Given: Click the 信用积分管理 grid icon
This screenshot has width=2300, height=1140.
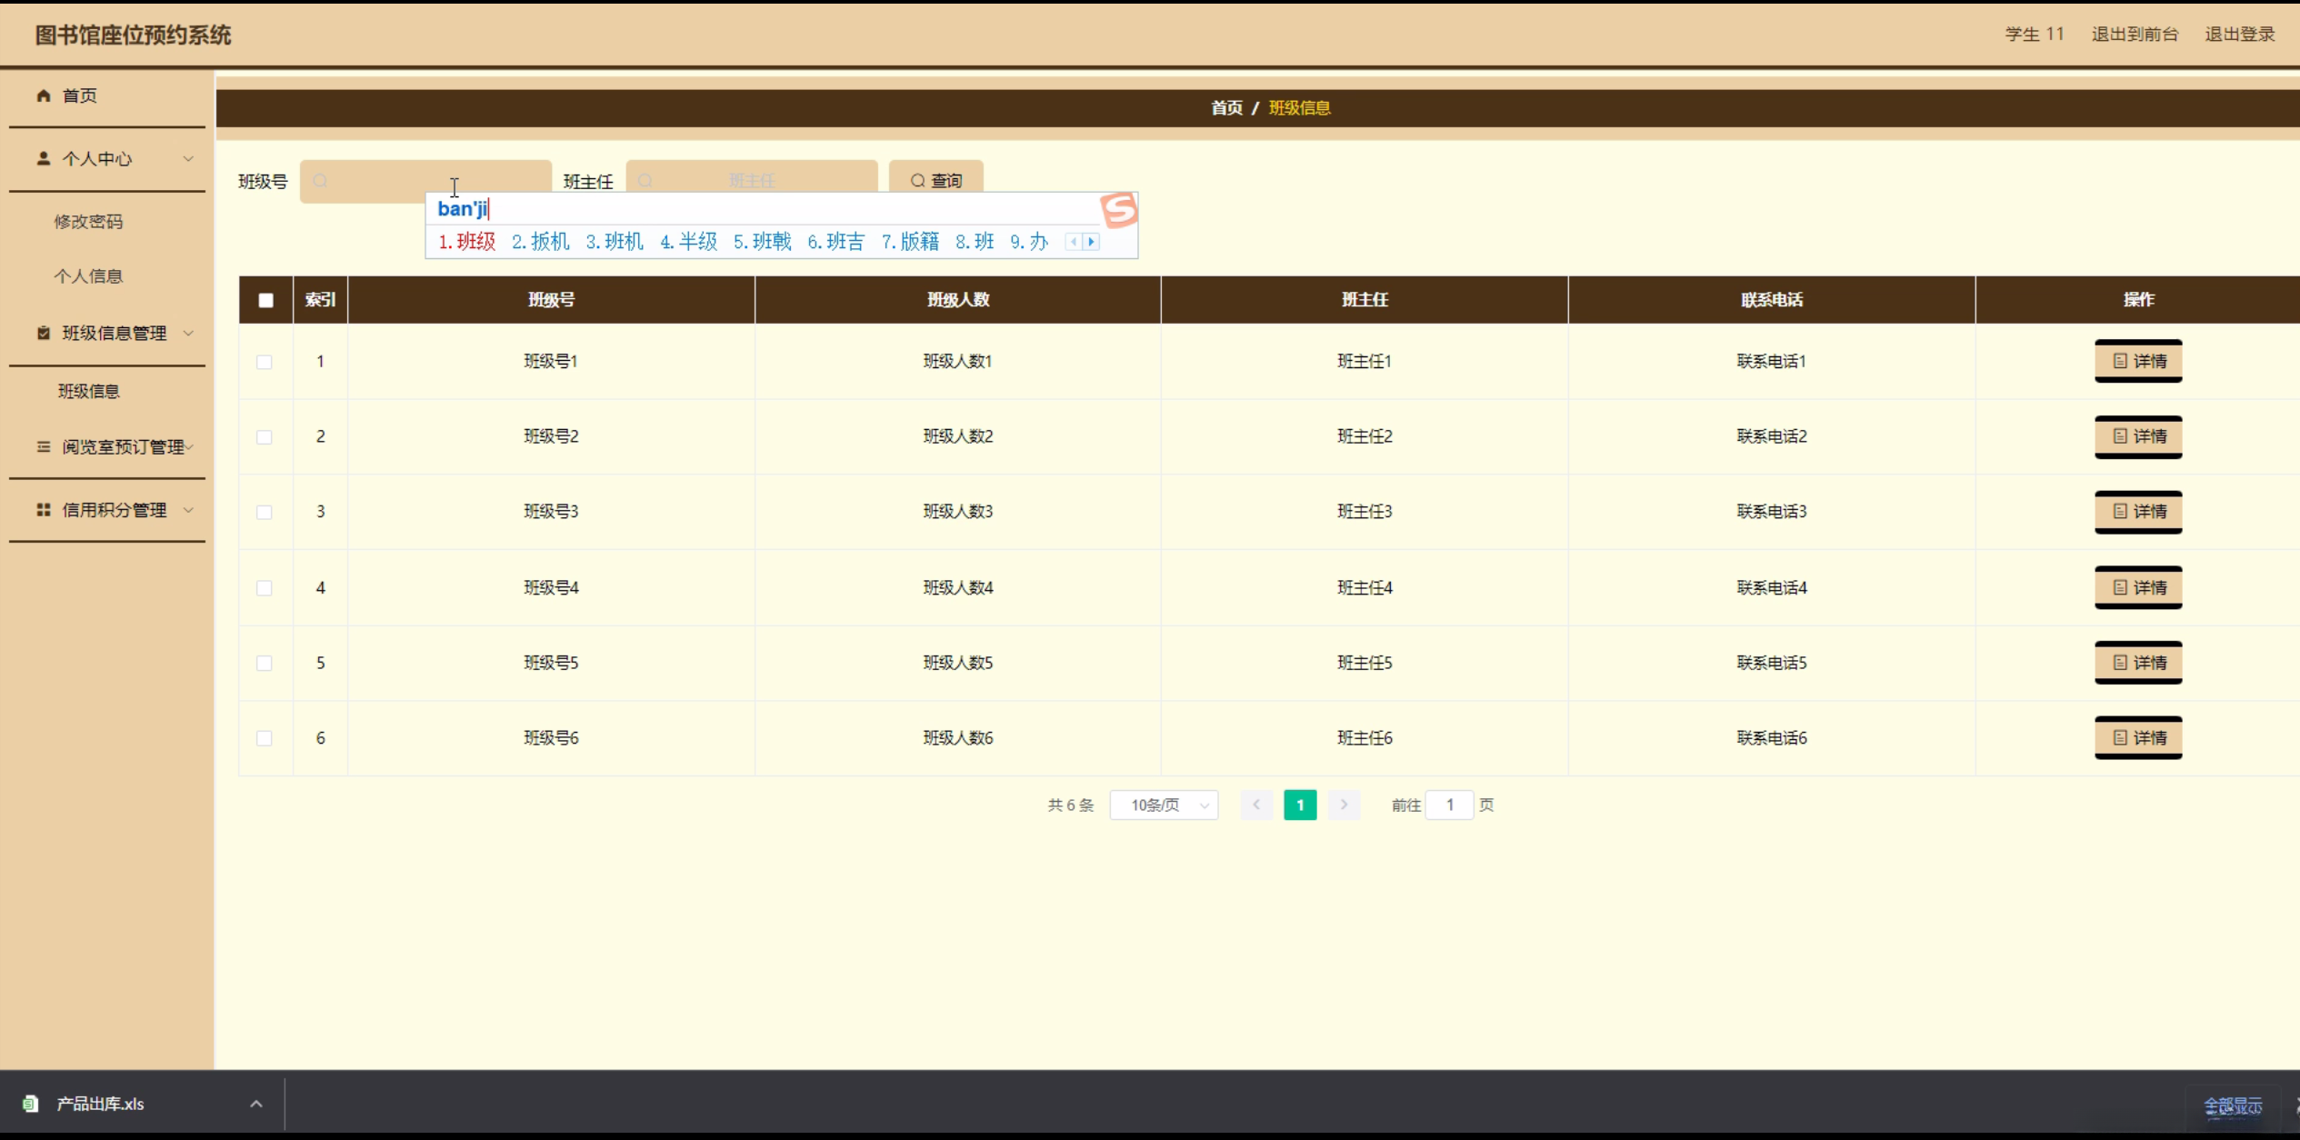Looking at the screenshot, I should tap(43, 510).
